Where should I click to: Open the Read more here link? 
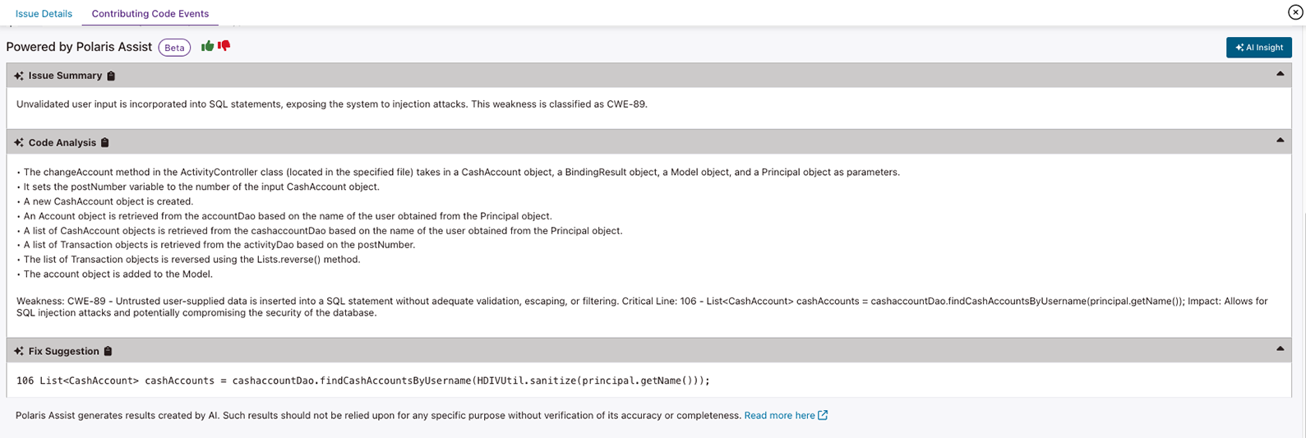click(779, 416)
